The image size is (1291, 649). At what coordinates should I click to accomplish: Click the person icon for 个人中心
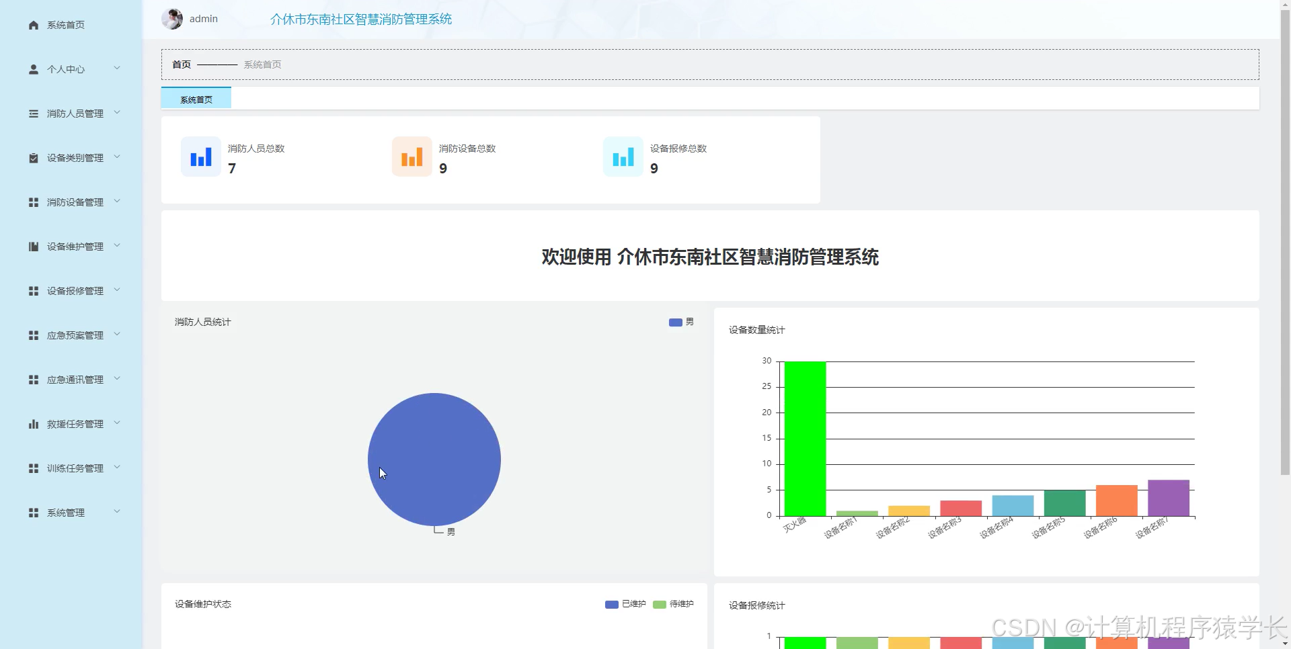pos(34,69)
